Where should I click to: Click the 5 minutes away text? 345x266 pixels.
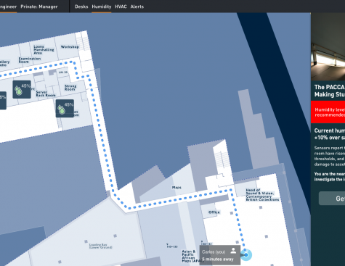218,259
